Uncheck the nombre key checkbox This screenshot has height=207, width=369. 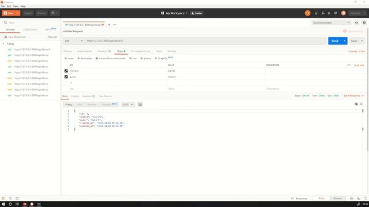pyautogui.click(x=66, y=71)
